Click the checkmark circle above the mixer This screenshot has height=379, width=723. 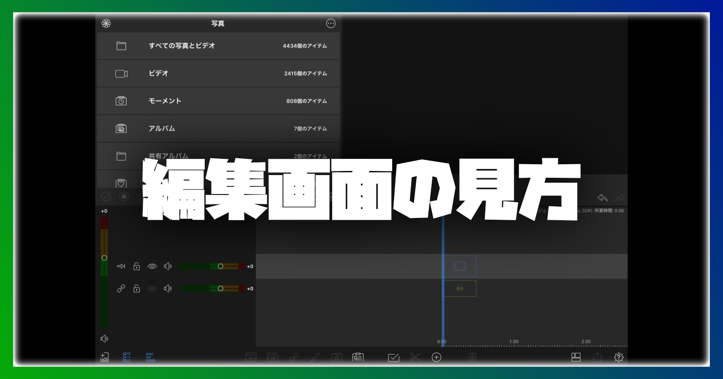pos(106,196)
